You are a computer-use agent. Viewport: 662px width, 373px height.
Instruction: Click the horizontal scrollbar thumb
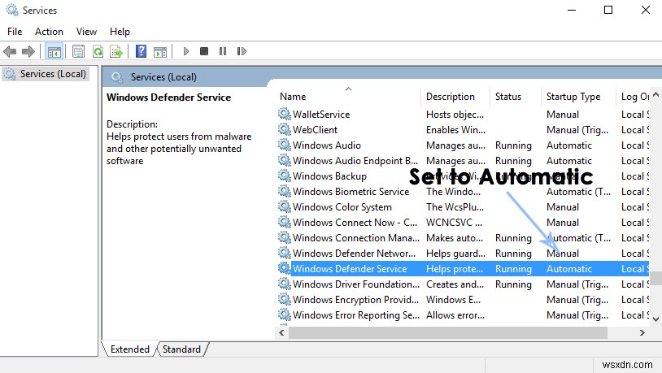click(x=447, y=333)
